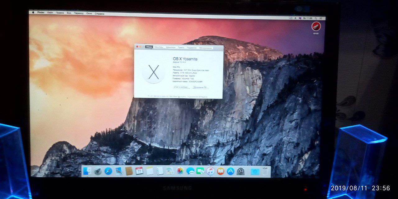
Task: Open Notification Center icon in menu bar
Action: [321, 18]
